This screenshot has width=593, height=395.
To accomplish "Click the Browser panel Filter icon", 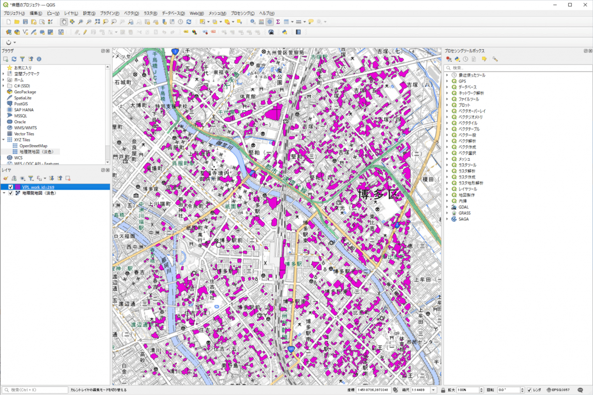I will (22, 59).
